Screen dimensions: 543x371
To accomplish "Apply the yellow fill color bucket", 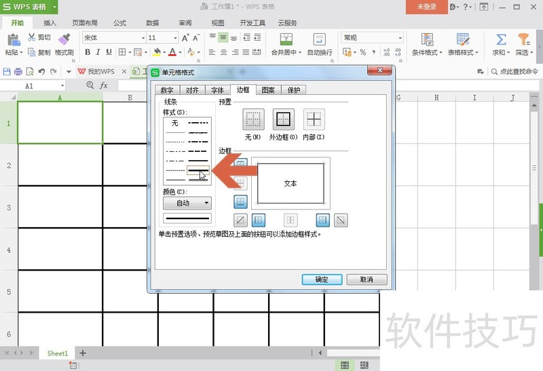I will (157, 52).
